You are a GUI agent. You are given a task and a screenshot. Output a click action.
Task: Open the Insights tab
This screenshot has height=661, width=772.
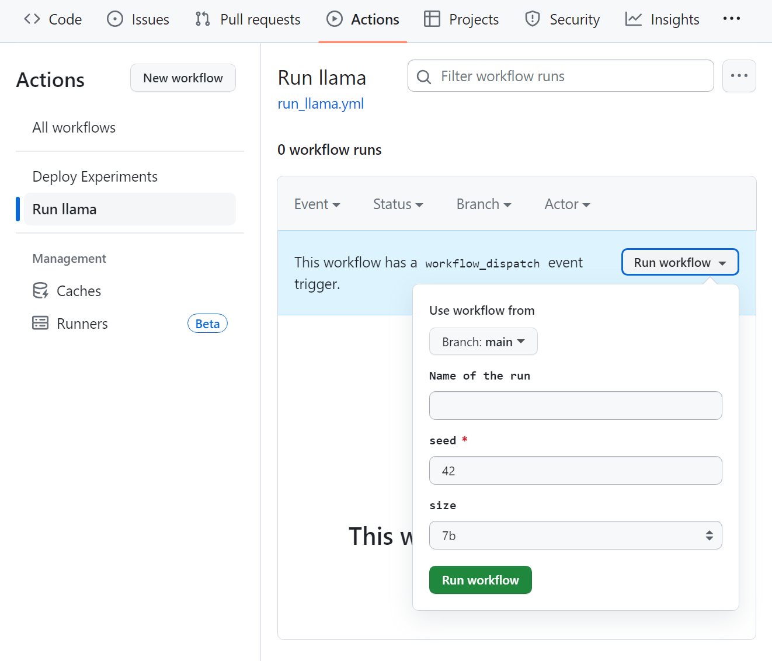662,19
